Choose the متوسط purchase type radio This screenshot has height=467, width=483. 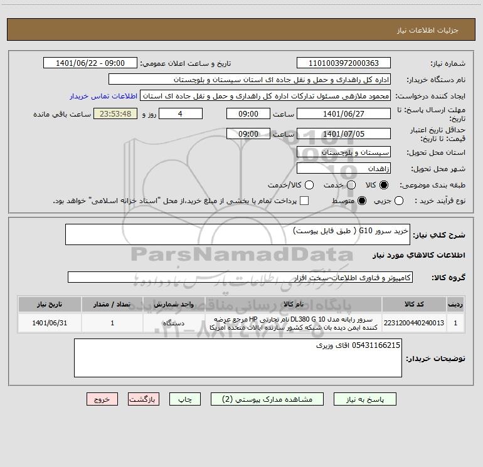click(362, 201)
